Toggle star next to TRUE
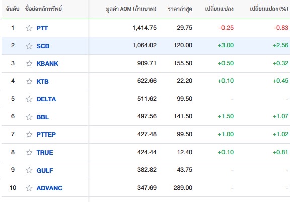This screenshot has height=202, width=299. pos(29,153)
